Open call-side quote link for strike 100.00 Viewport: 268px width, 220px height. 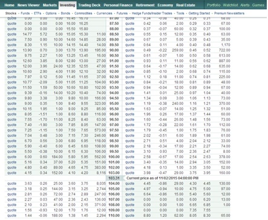point(11,157)
